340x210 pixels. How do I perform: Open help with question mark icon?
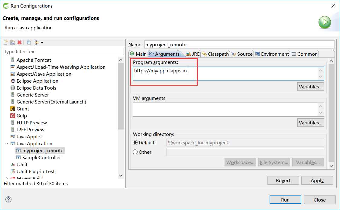8,199
